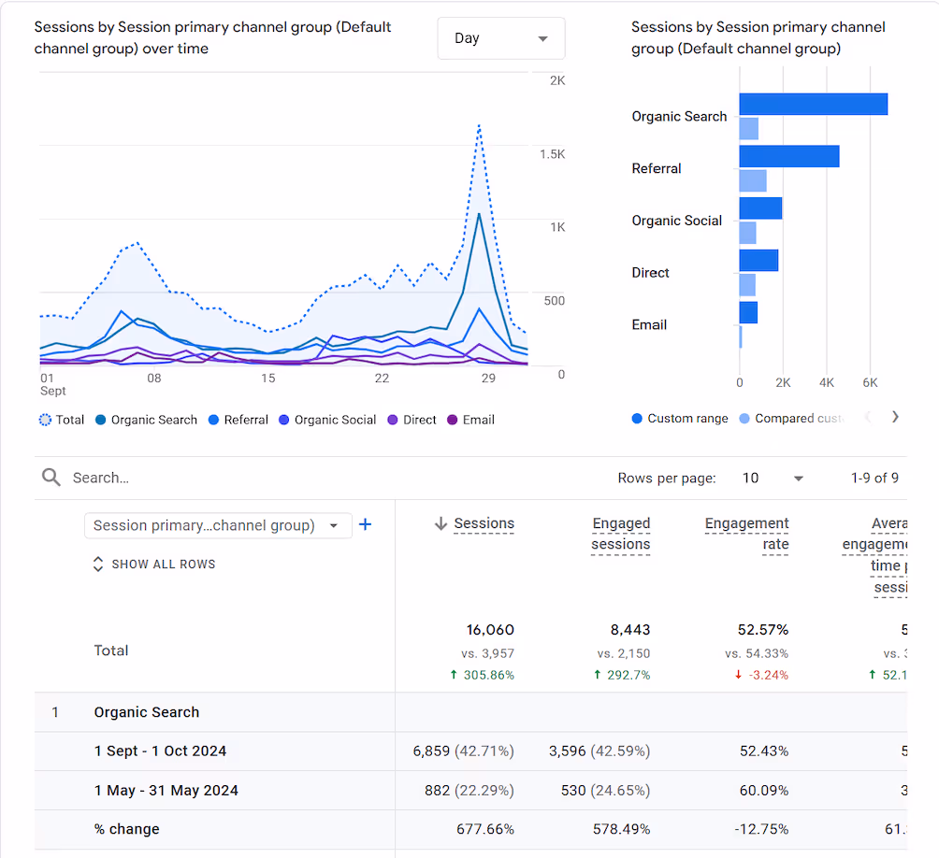Click the search magnifier icon
939x858 pixels.
click(51, 478)
